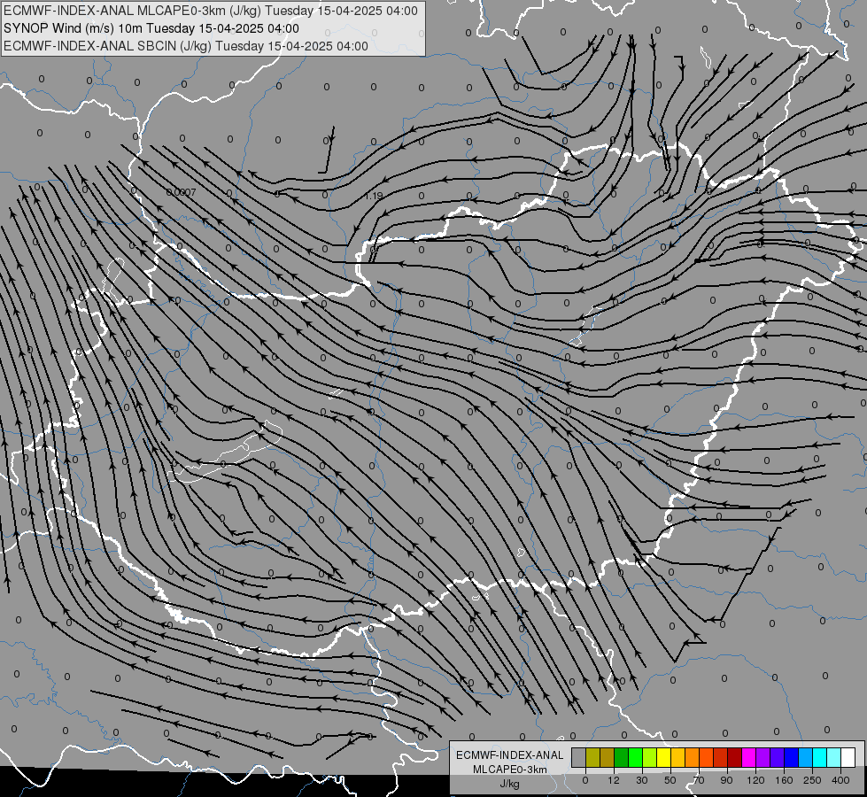Screen dimensions: 867x797
Task: Click the legend tick label '400'
Action: click(x=840, y=780)
